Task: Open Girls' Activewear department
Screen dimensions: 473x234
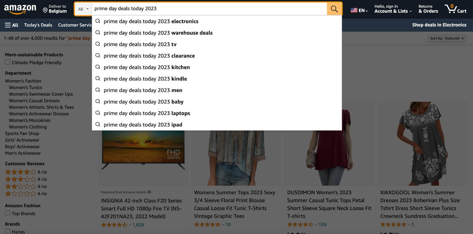Action: tap(22, 140)
